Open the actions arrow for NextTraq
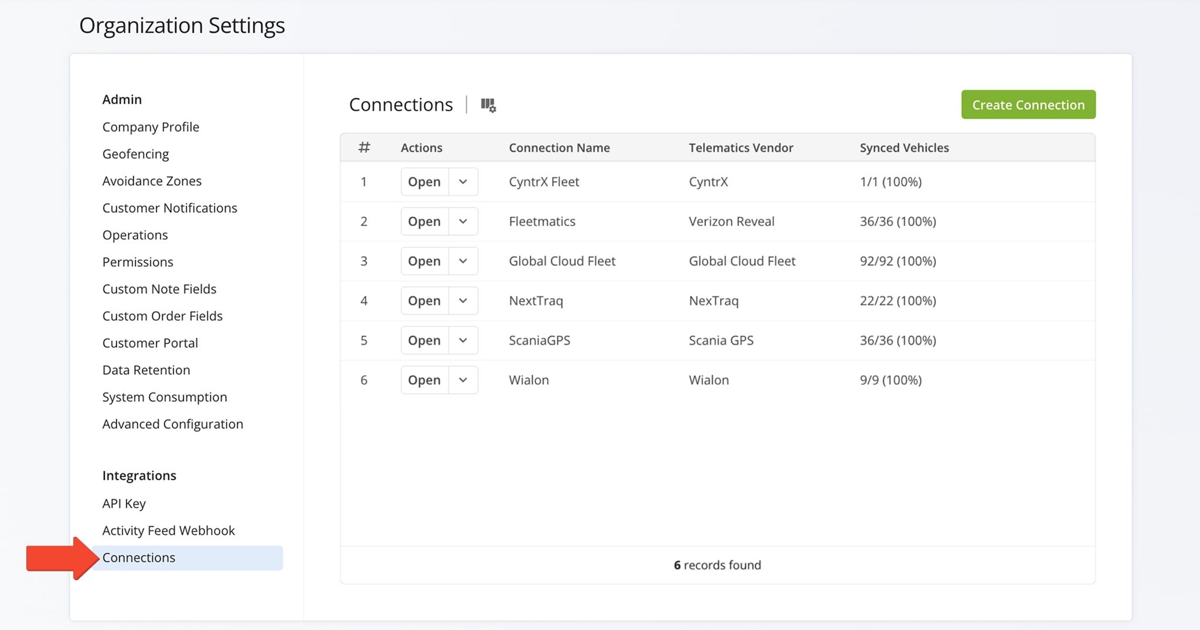This screenshot has height=630, width=1200. point(463,301)
